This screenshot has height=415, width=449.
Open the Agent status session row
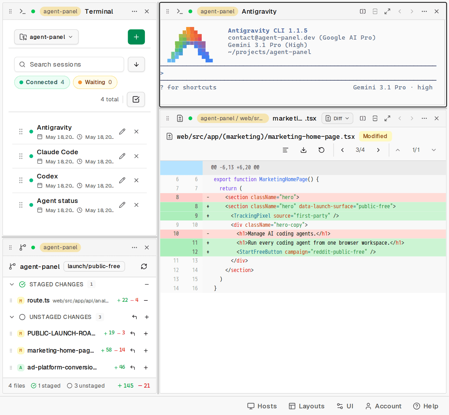79,205
